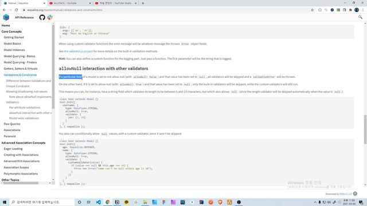This screenshot has height=206, width=367.
Task: Open Chrome three-dot menu
Action: 363,10
